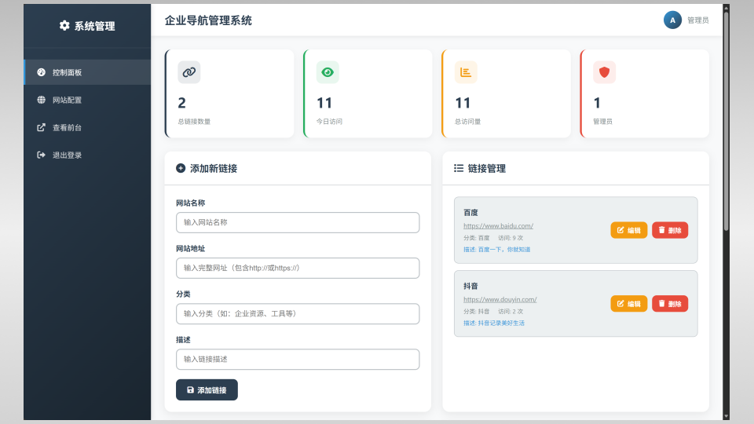This screenshot has height=424, width=754.
Task: Open the https://www.douyin.com/ link
Action: [x=500, y=299]
